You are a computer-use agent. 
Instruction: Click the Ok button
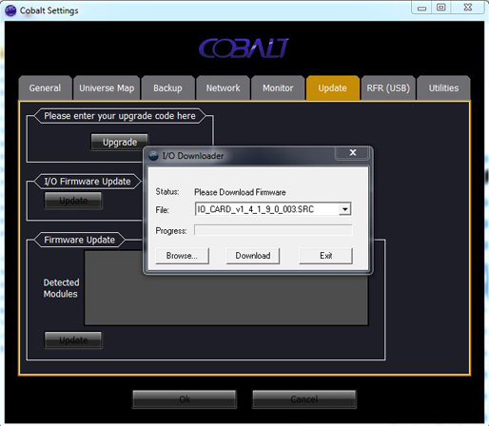[x=185, y=399]
